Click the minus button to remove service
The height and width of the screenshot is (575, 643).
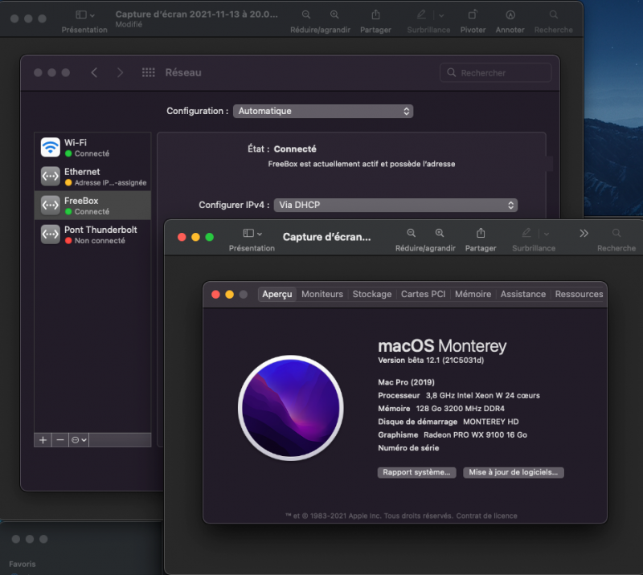(60, 440)
